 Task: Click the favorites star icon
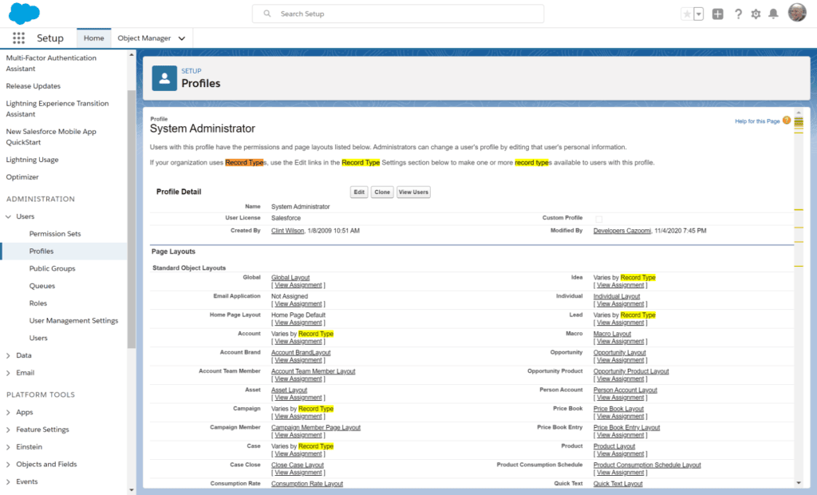tap(687, 14)
